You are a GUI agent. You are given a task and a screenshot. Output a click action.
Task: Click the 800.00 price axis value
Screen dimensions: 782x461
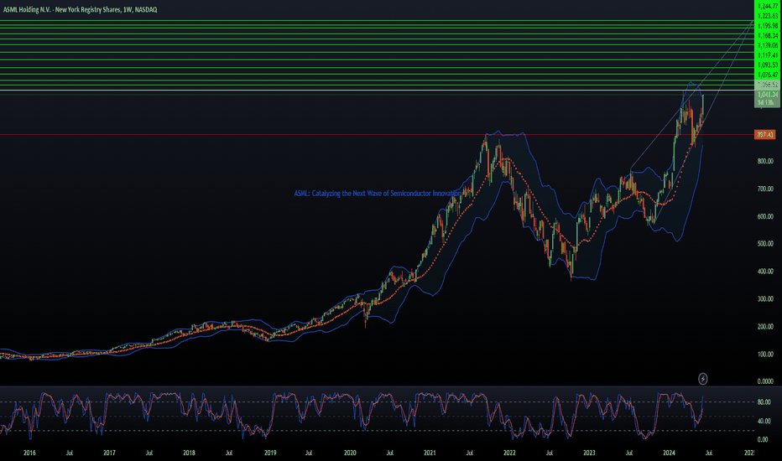click(765, 162)
